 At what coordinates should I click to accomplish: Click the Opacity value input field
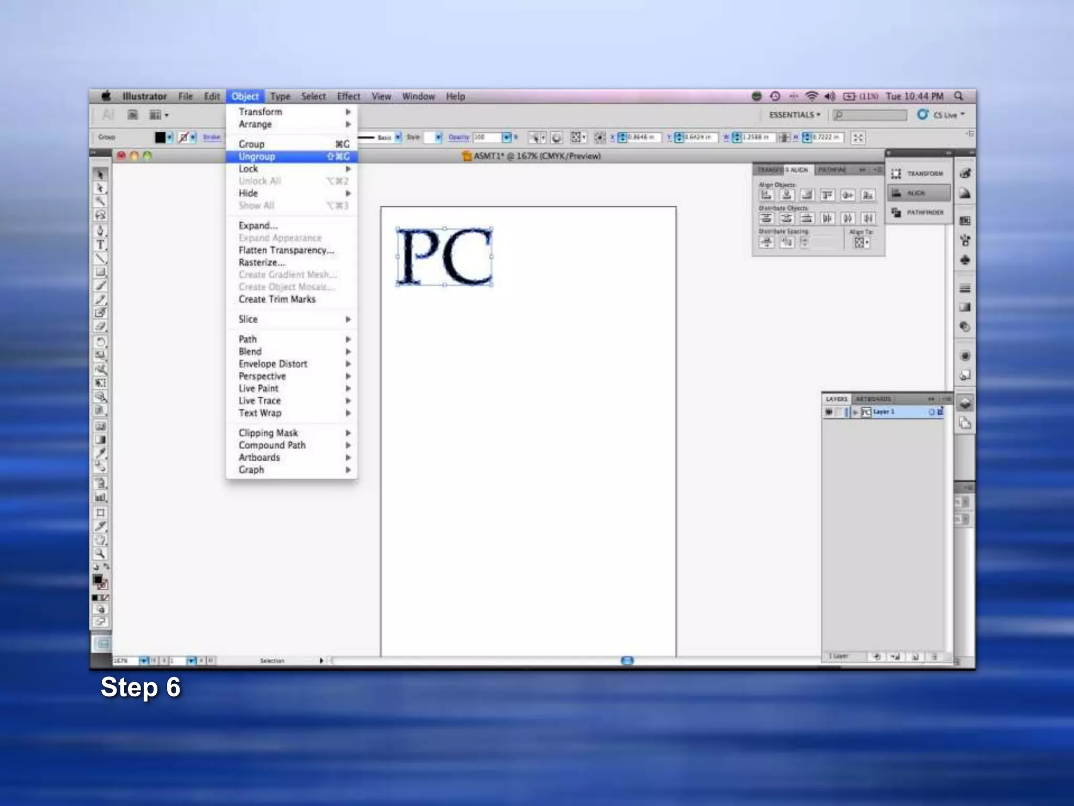click(487, 137)
